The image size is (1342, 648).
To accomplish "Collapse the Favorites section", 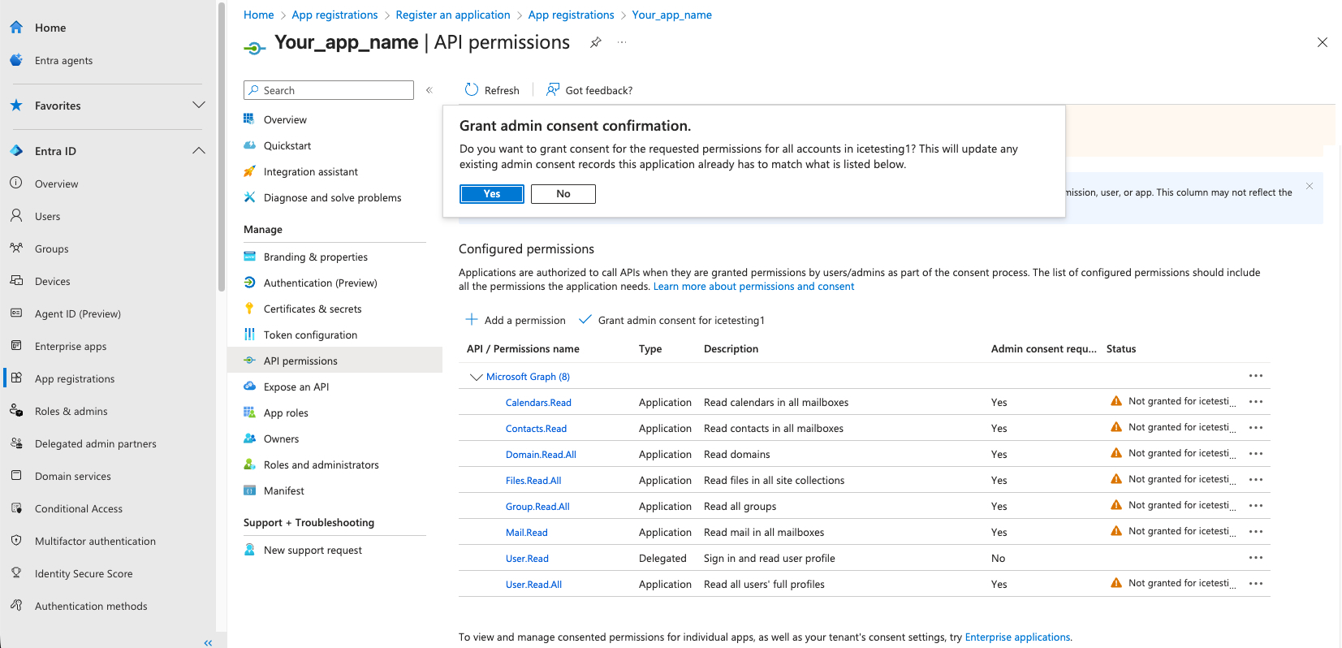I will [x=198, y=106].
